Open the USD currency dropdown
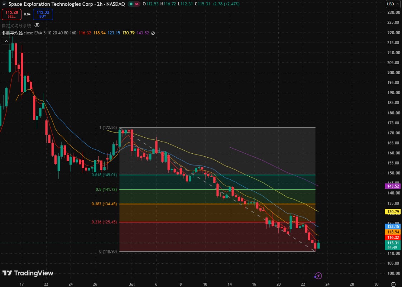Image resolution: width=402 pixels, height=287 pixels. (393, 4)
